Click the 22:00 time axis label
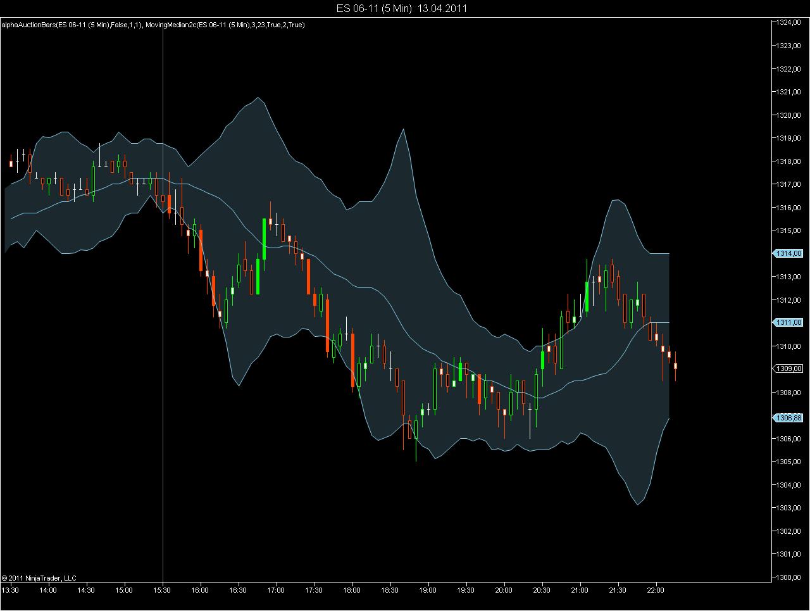Screen dimensions: 810x611 pos(656,590)
